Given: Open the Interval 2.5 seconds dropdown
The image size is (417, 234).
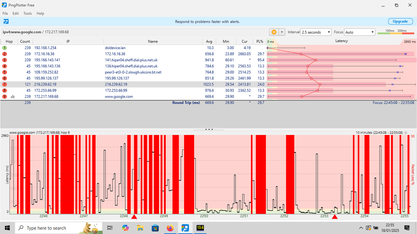Looking at the screenshot, I should pyautogui.click(x=316, y=32).
